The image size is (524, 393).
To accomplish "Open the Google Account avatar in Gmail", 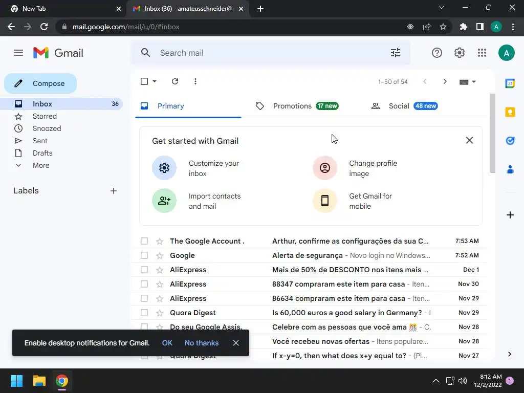I will (506, 53).
